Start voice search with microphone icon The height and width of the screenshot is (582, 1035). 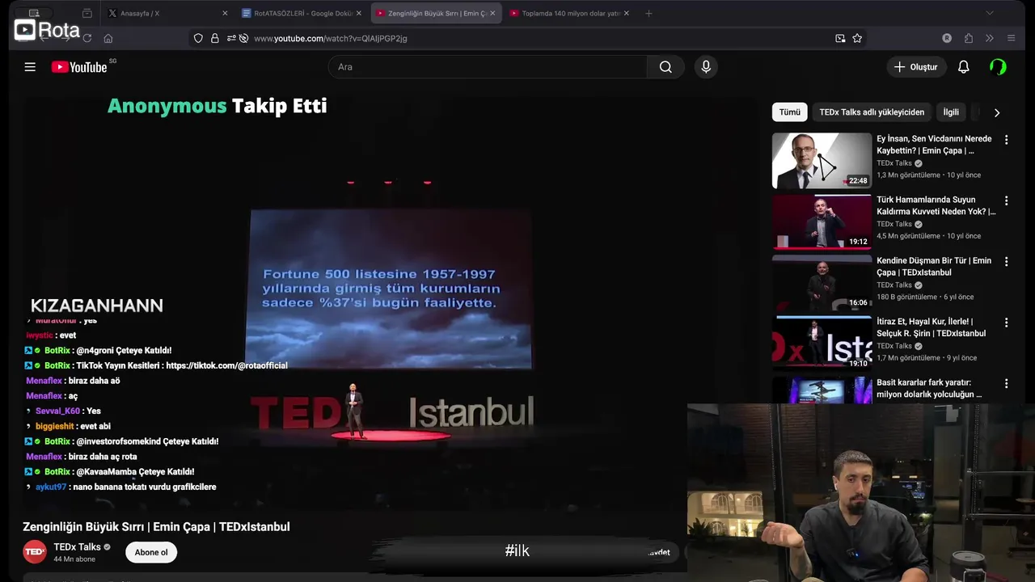pos(706,67)
